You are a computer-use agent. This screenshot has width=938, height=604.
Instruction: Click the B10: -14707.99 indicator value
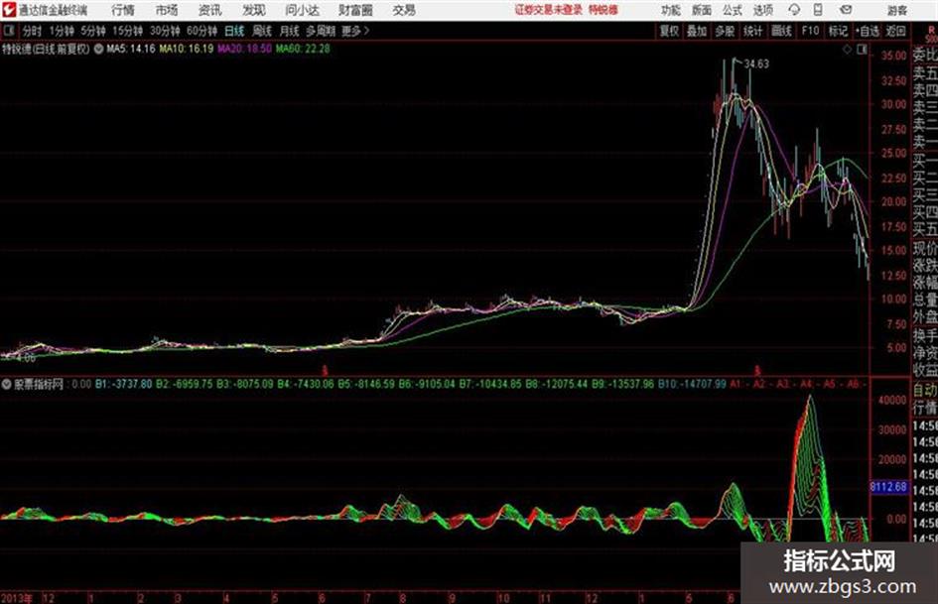click(x=692, y=384)
